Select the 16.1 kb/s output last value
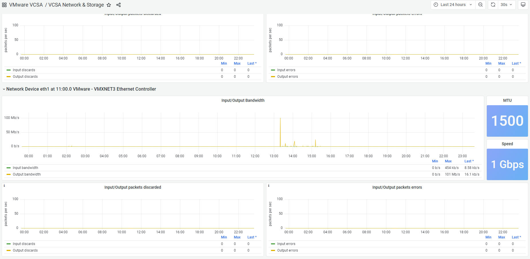530x259 pixels. coord(472,174)
